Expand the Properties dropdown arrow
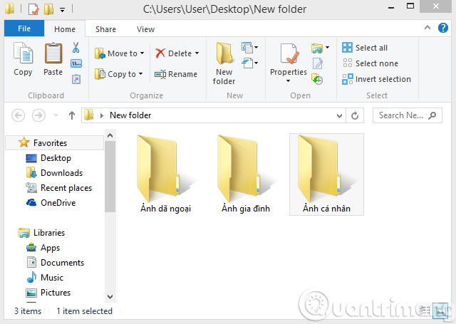This screenshot has height=324, width=456. tap(288, 80)
